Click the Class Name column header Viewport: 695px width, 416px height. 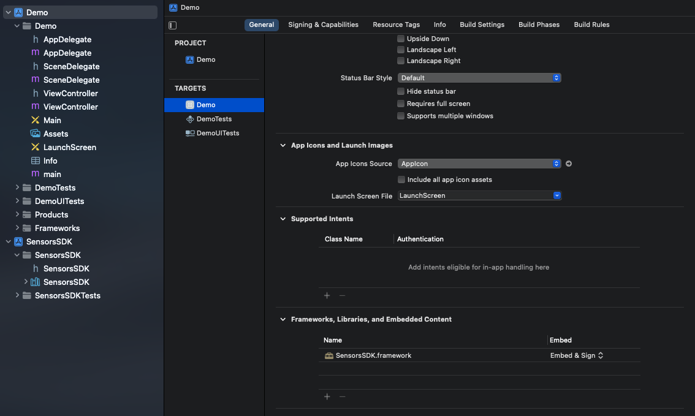pos(343,239)
